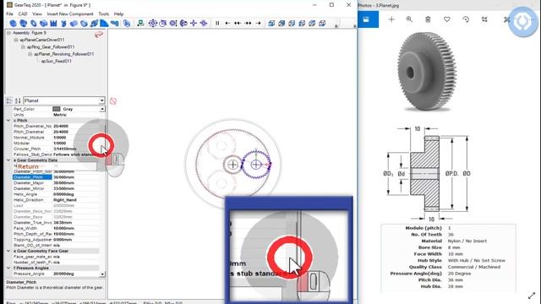Image resolution: width=541 pixels, height=304 pixels.
Task: Collapse the 'e Gear Geometry Face Gear' section
Action: pyautogui.click(x=8, y=251)
